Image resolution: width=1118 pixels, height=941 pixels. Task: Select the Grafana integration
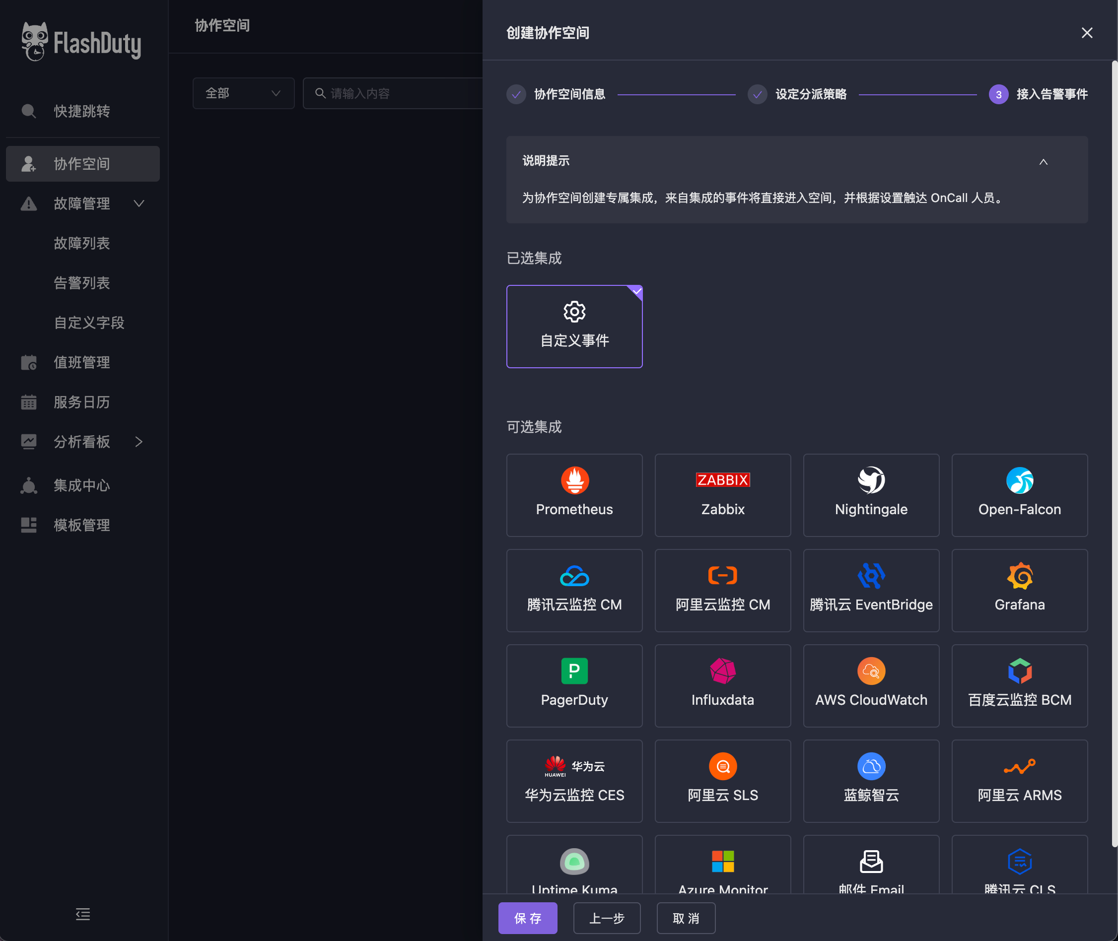1019,591
